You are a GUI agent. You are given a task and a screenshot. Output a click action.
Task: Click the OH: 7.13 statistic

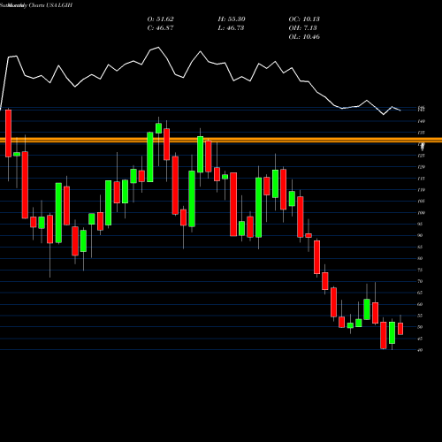tap(302, 28)
